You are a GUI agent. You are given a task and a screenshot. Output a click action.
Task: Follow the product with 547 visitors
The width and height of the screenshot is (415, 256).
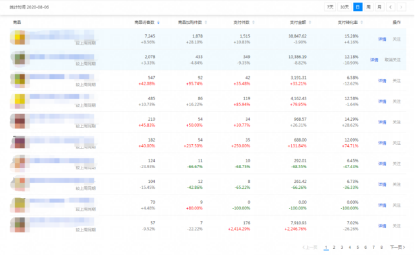pos(396,81)
